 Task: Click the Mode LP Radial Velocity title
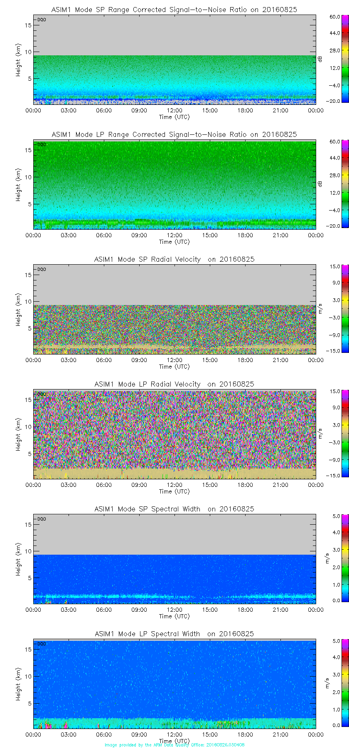click(174, 384)
